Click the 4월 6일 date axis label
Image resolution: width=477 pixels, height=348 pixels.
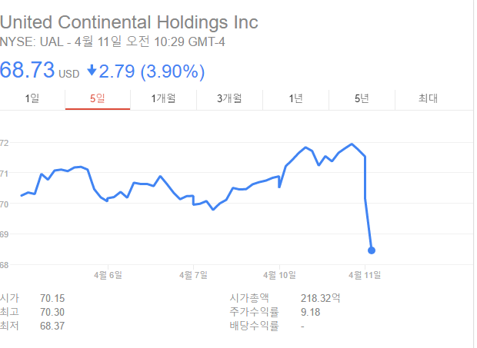(108, 274)
